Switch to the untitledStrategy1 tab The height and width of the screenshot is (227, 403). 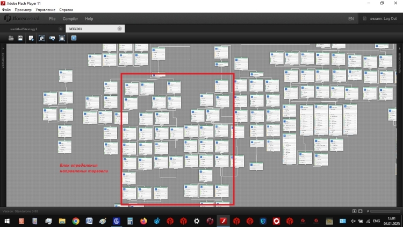[x=24, y=29]
